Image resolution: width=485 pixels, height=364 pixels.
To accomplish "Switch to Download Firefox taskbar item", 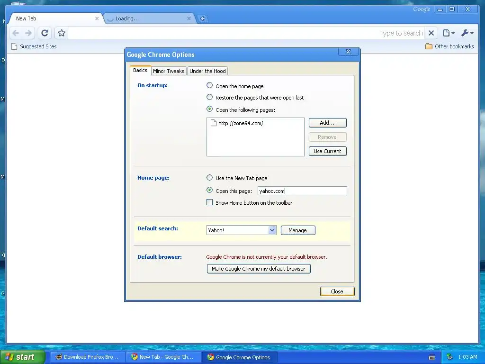I will coord(87,357).
